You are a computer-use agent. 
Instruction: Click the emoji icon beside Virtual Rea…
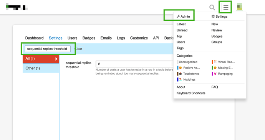point(215,62)
